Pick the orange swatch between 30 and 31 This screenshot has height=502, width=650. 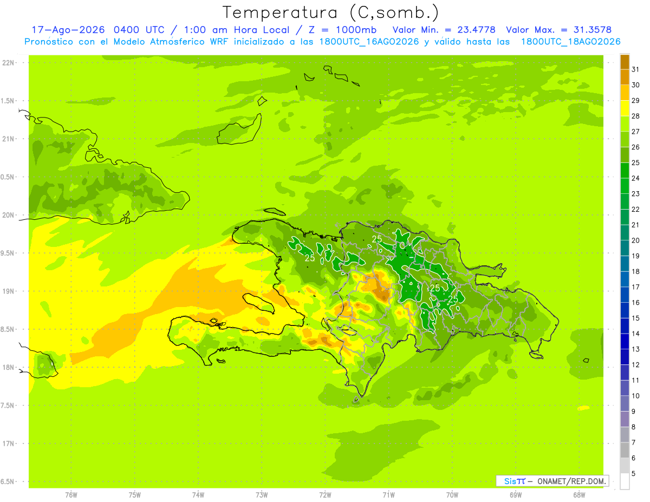click(x=625, y=77)
